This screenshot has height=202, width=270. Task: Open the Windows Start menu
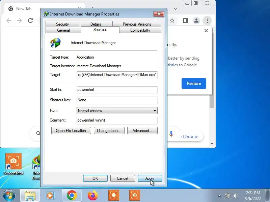9,196
